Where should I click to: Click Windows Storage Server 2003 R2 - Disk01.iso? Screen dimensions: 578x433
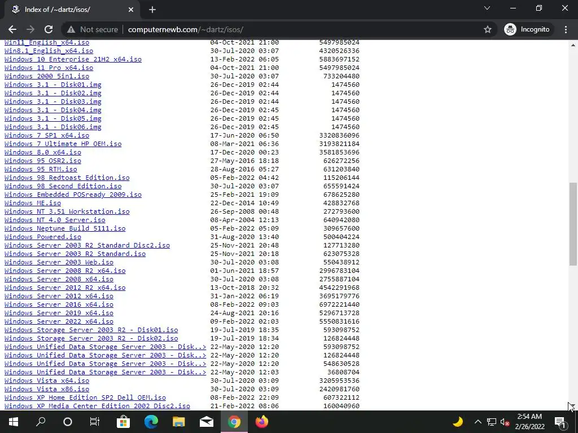click(91, 330)
